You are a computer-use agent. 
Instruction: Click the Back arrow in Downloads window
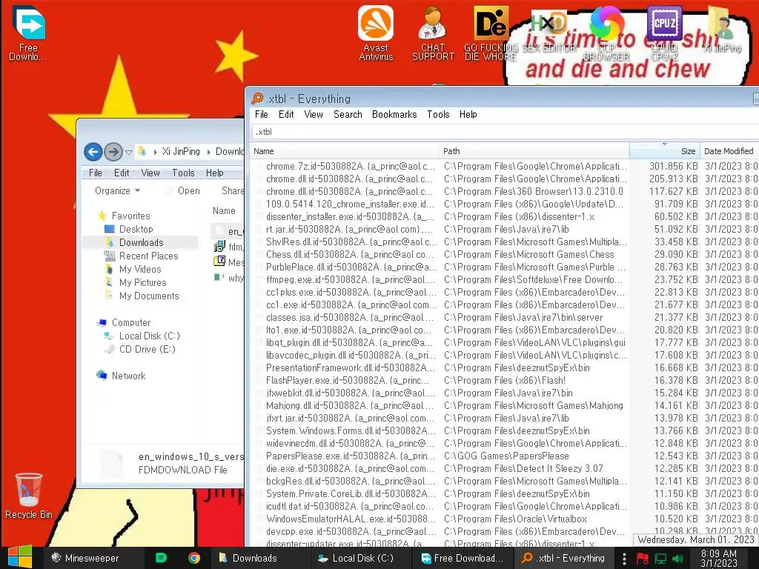point(93,152)
